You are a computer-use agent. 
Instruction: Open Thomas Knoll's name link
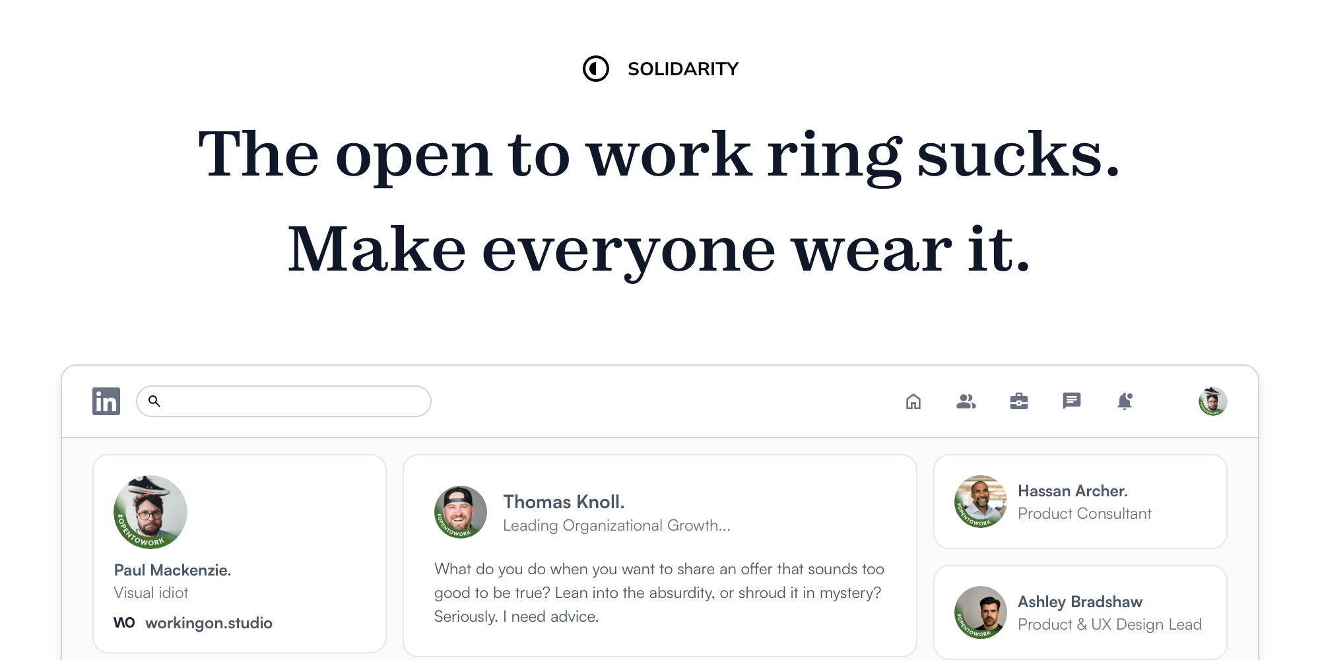point(564,502)
